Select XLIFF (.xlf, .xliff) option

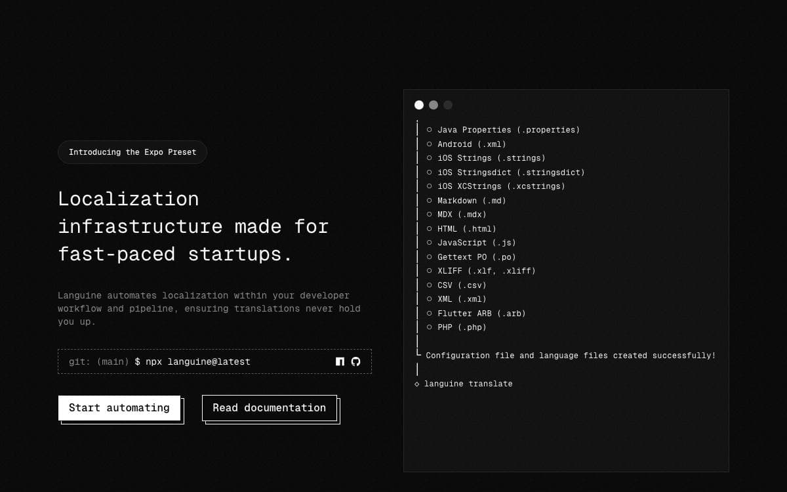click(x=481, y=271)
